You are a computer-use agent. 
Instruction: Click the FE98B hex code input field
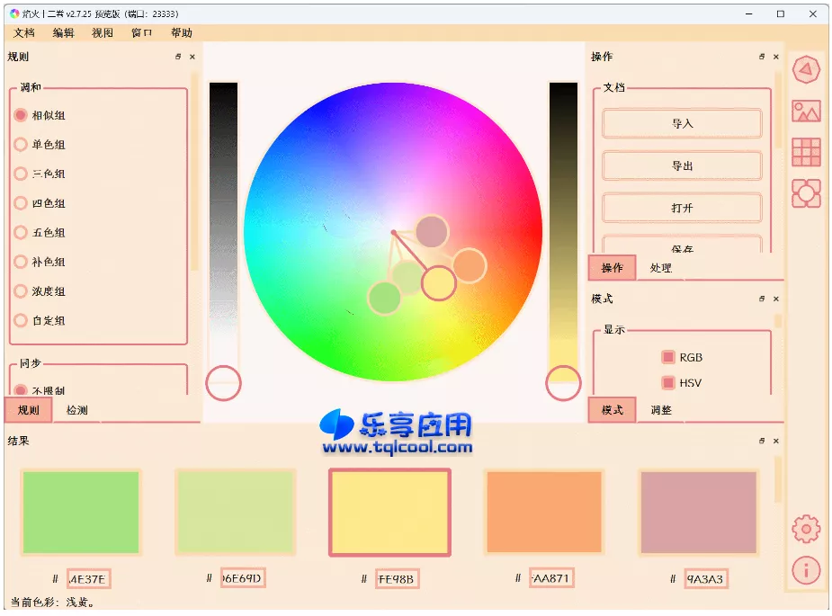pos(398,579)
